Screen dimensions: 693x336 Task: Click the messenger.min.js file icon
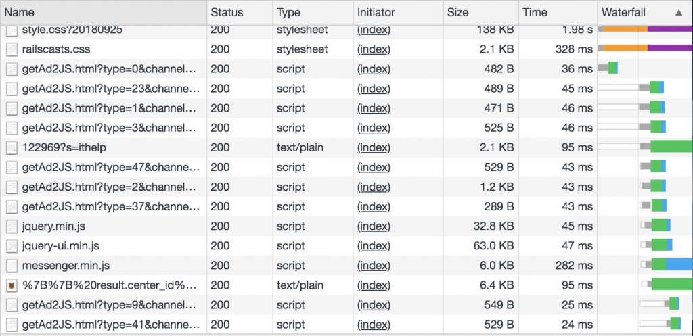coord(12,265)
